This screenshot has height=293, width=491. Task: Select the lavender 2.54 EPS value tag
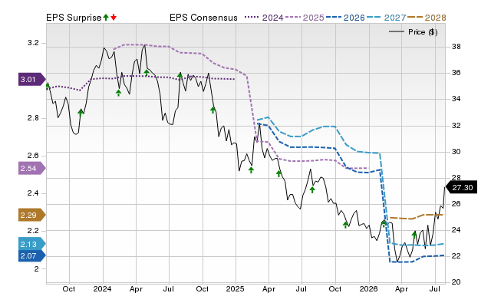[x=31, y=169]
